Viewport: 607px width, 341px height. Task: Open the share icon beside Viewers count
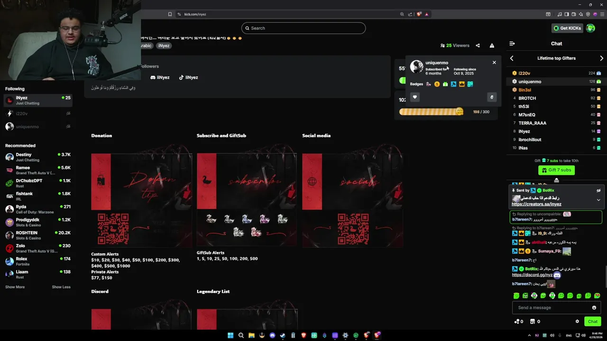pos(478,45)
